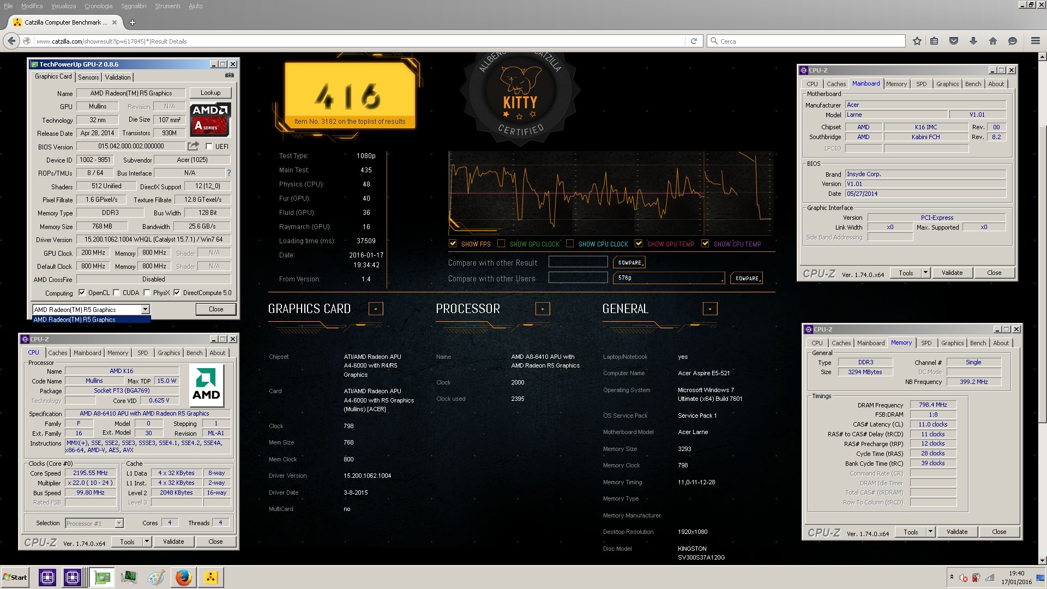The height and width of the screenshot is (589, 1047).
Task: Open the 576p compare resolution dropdown
Action: coord(669,278)
